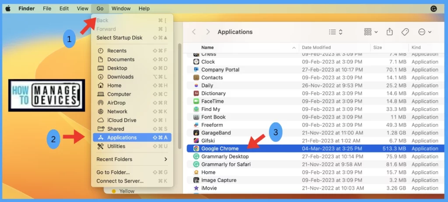Viewport: 448px width, 202px height.
Task: Select the Image Capture app icon
Action: (196, 180)
